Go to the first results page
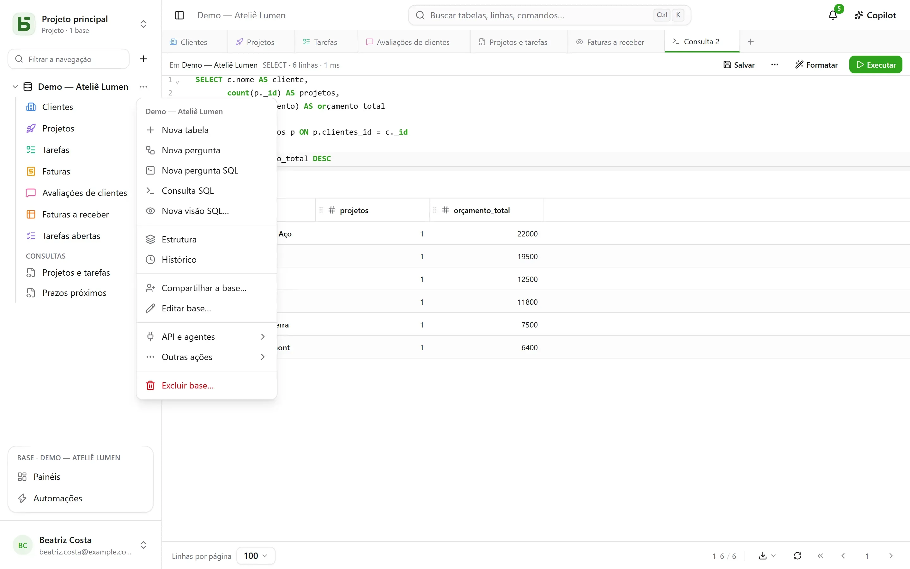The width and height of the screenshot is (910, 569). (x=821, y=556)
